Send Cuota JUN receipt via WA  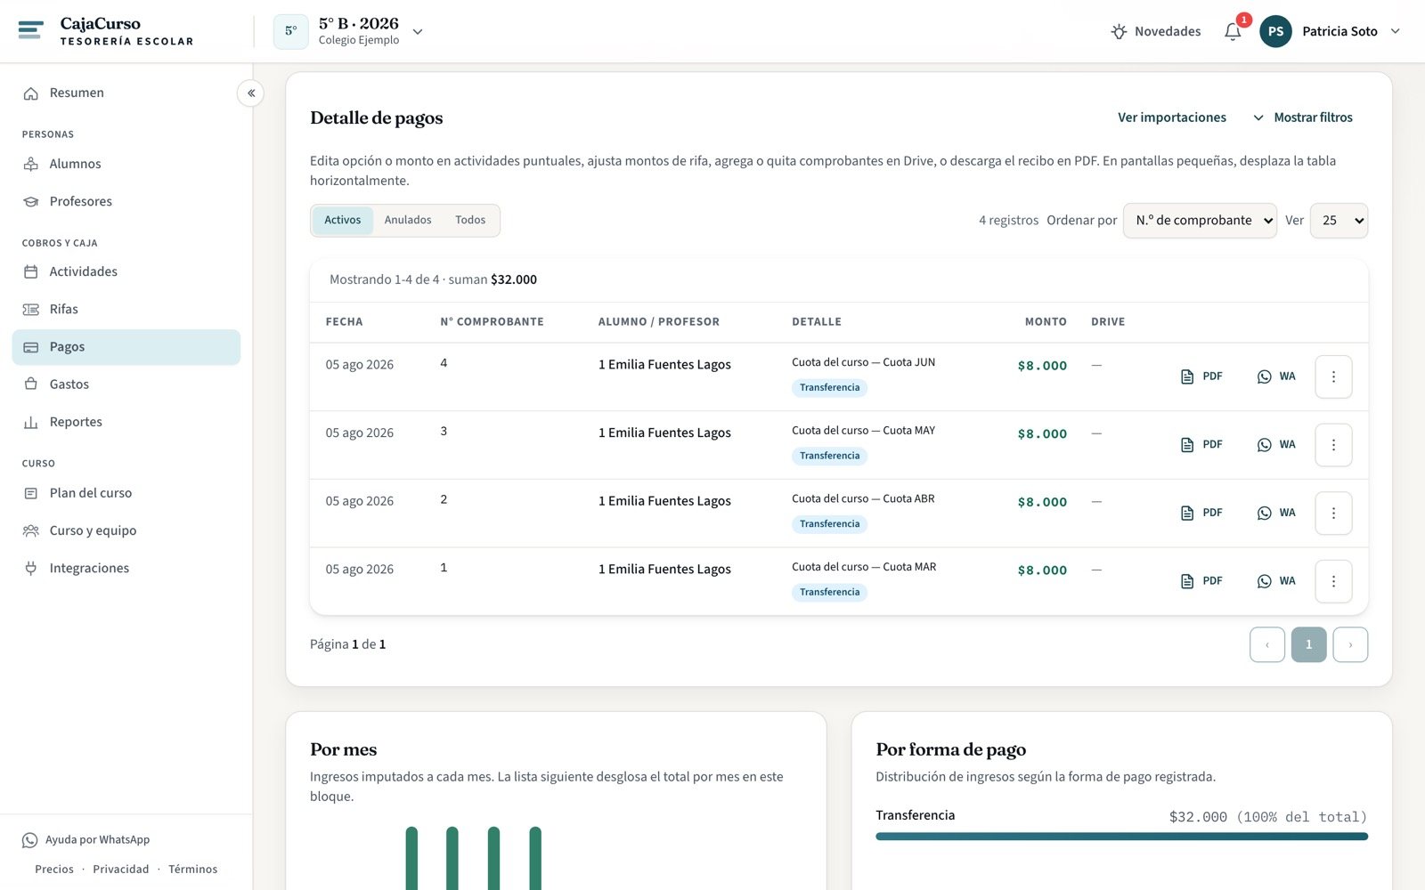point(1276,376)
